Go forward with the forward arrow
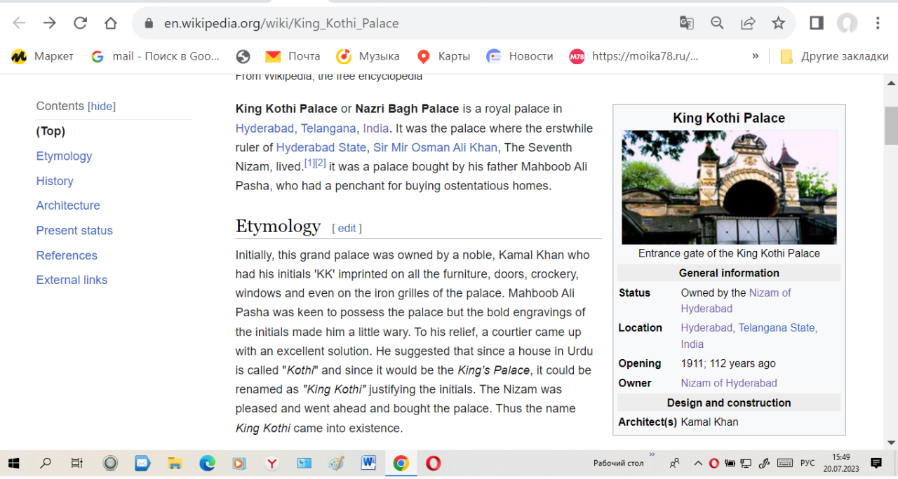The image size is (898, 479). (49, 23)
